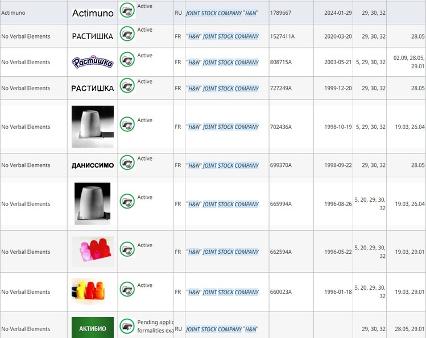The width and height of the screenshot is (426, 338).
Task: Click the 'RU' origin cell in the Actimuno row
Action: pyautogui.click(x=178, y=12)
